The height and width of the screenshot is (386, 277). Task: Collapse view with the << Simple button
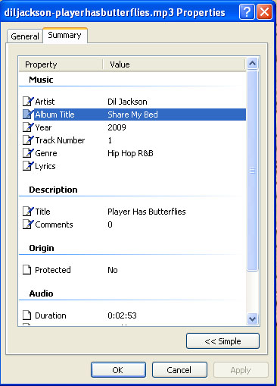(x=223, y=341)
